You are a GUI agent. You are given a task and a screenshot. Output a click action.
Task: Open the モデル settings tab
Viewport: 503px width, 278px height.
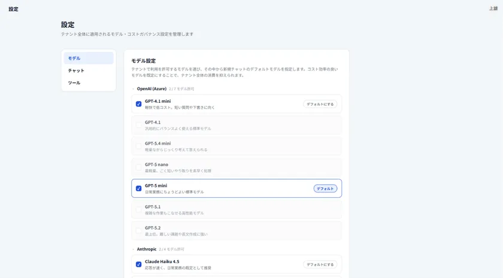pyautogui.click(x=89, y=59)
